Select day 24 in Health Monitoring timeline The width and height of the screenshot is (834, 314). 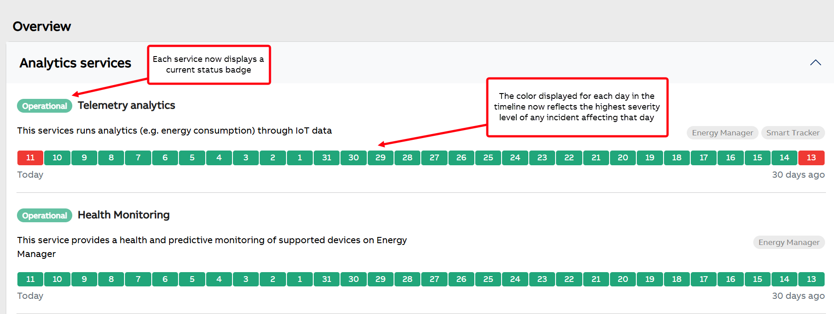click(x=515, y=279)
